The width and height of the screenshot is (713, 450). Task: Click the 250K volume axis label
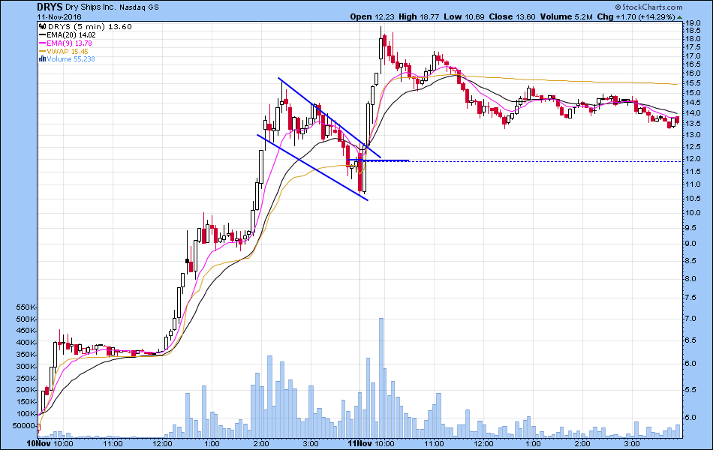click(26, 379)
